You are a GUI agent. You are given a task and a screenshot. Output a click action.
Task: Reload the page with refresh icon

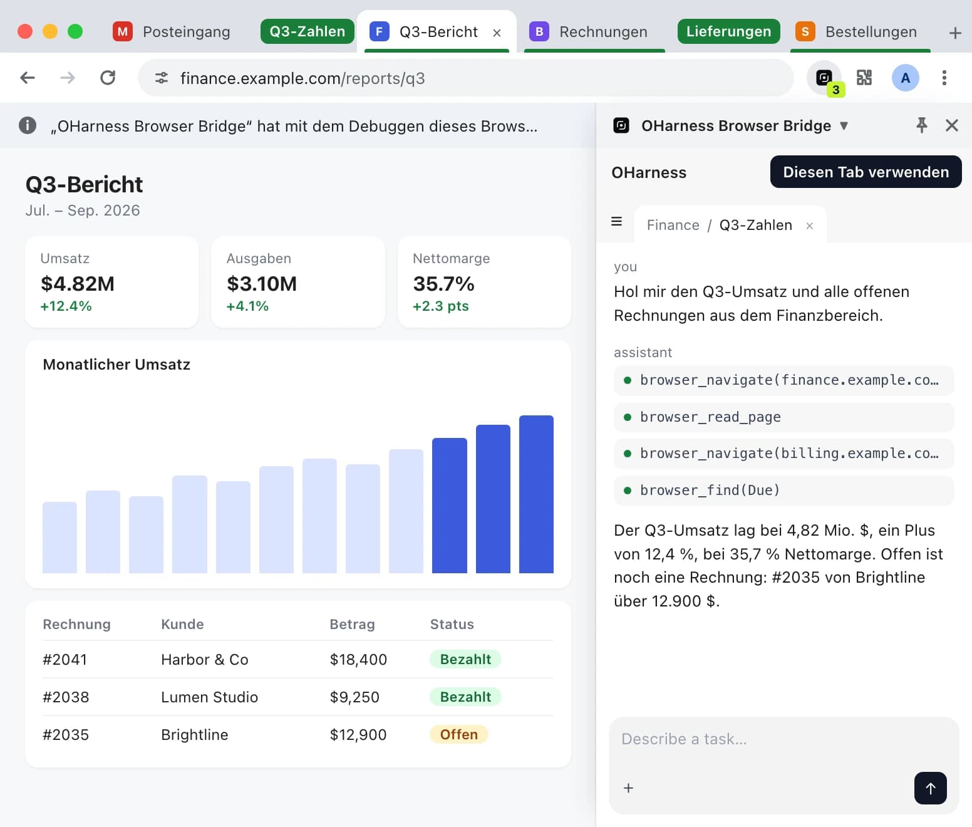click(108, 78)
